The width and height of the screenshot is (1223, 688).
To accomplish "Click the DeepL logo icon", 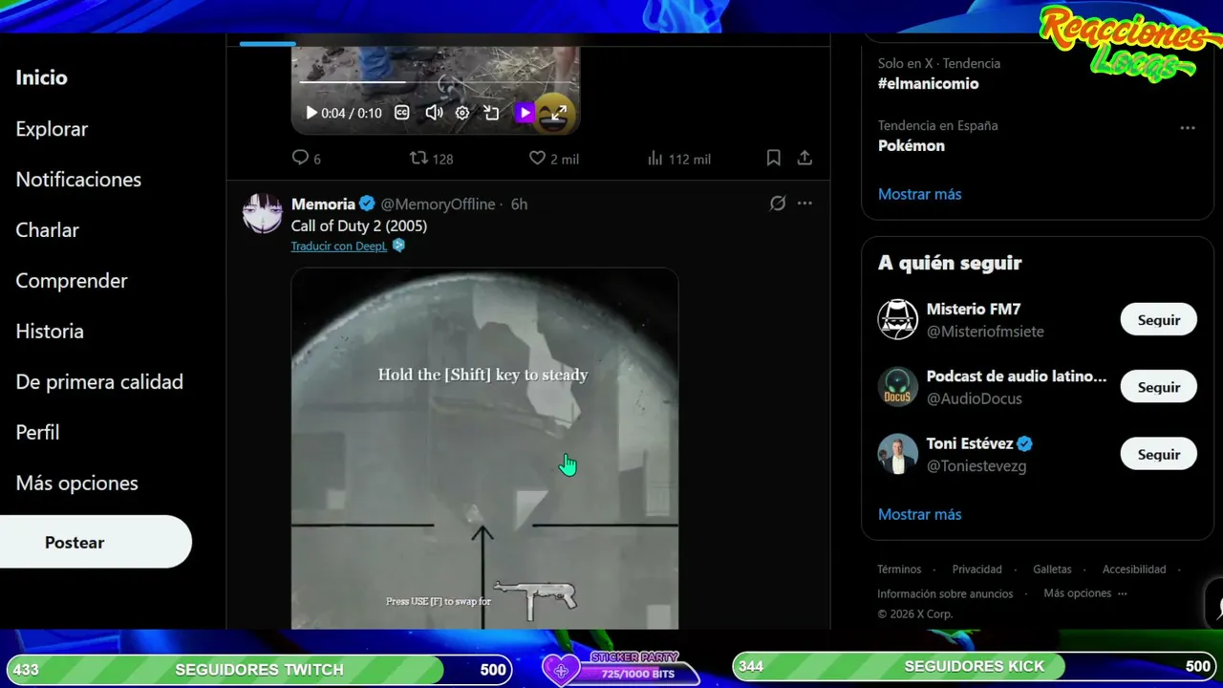I will tap(398, 246).
